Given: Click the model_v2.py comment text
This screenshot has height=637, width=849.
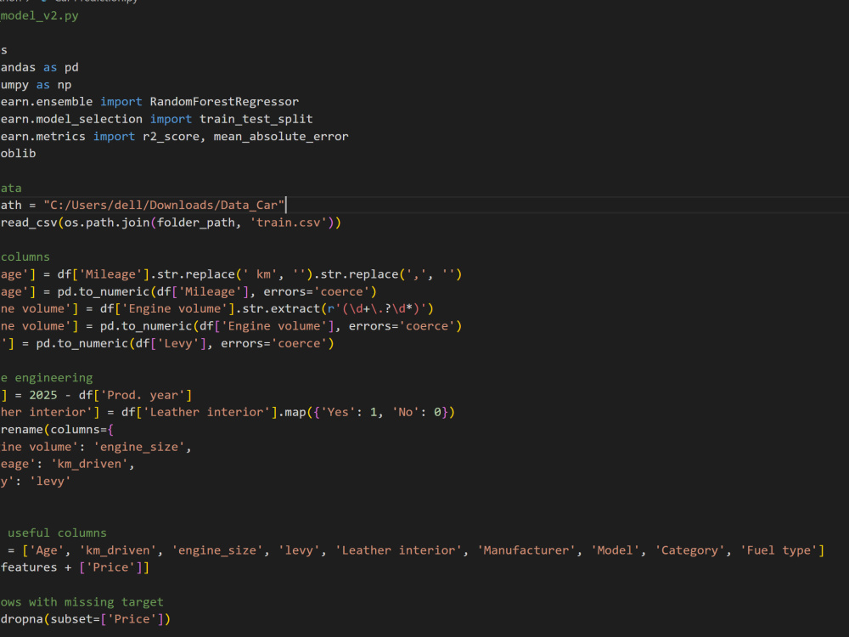Looking at the screenshot, I should click(40, 15).
